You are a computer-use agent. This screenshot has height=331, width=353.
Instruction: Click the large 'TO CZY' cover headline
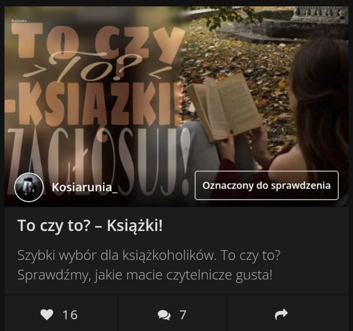pos(97,43)
